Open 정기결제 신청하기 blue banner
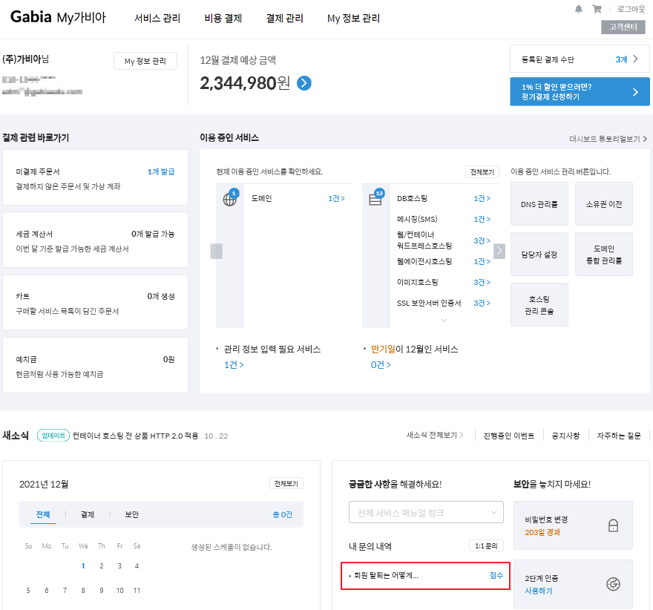653x610 pixels. click(x=580, y=91)
